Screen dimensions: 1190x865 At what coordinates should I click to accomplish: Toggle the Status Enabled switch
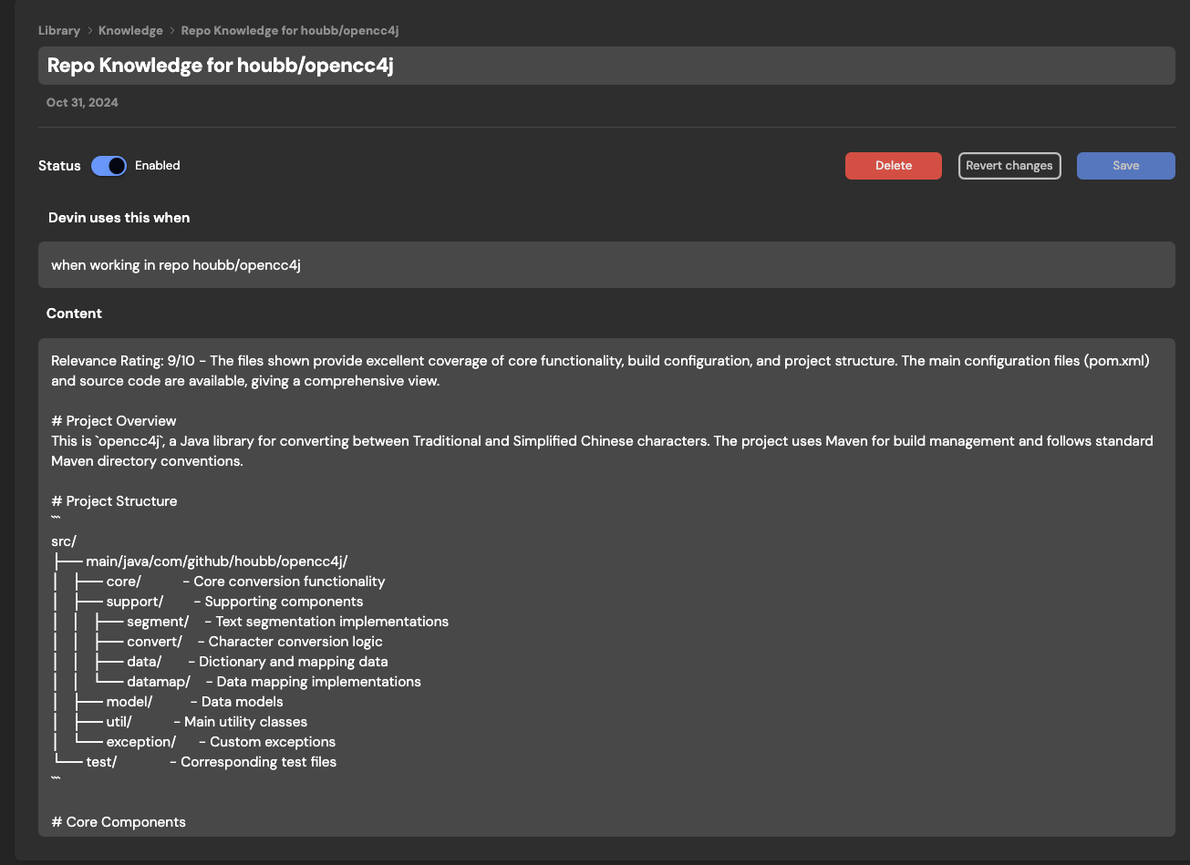click(109, 166)
